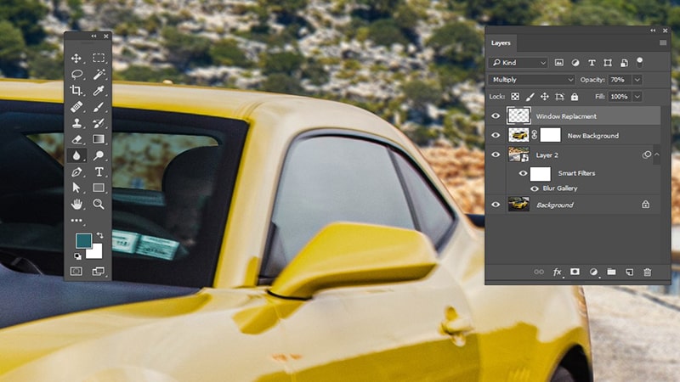Select the Crop tool
This screenshot has height=382, width=680.
[76, 90]
